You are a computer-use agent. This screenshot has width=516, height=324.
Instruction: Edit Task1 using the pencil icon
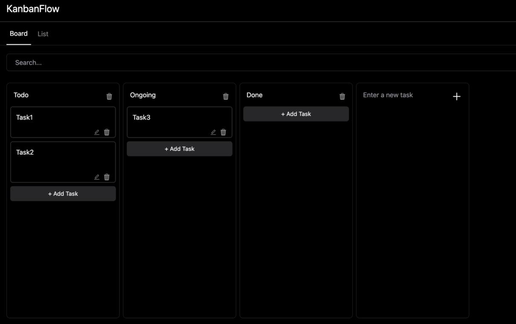97,132
